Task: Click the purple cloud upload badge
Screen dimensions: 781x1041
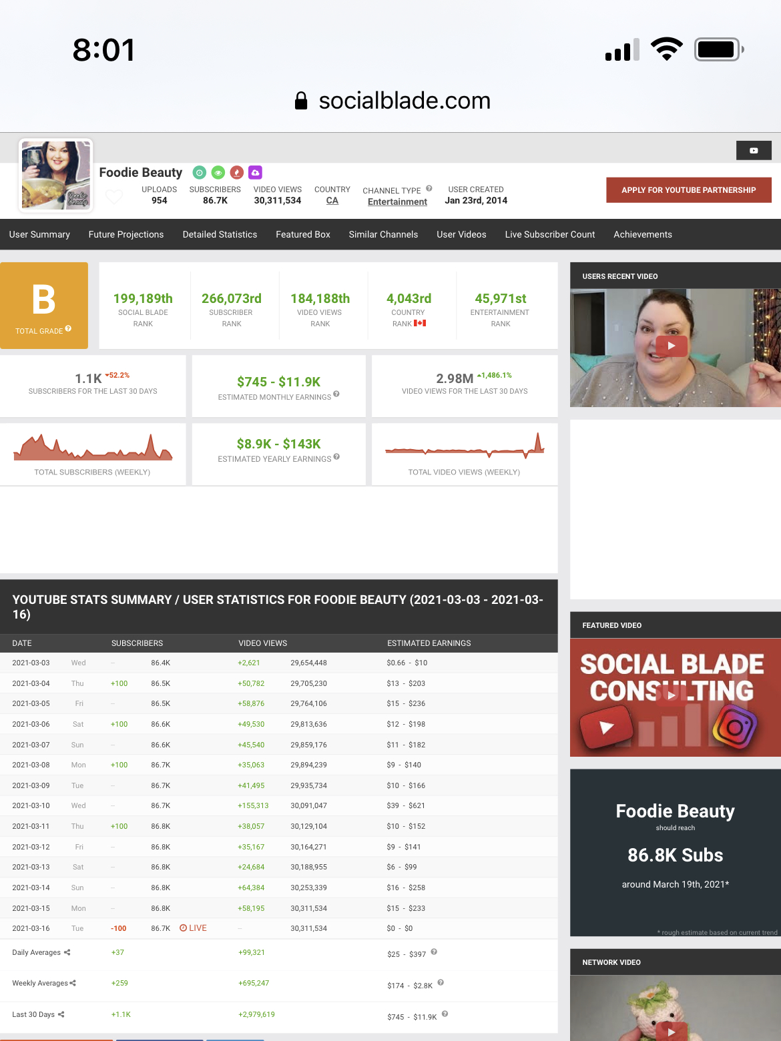Action: [255, 173]
